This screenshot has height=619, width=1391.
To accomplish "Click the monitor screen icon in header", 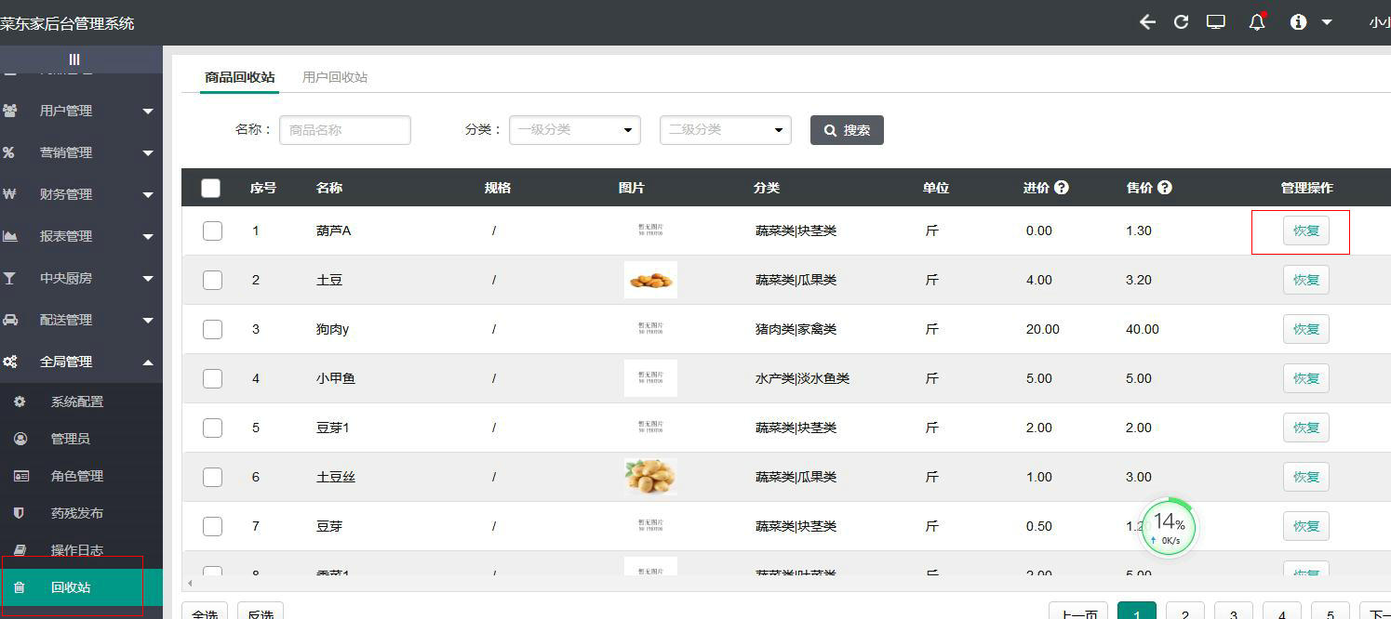I will (1215, 22).
